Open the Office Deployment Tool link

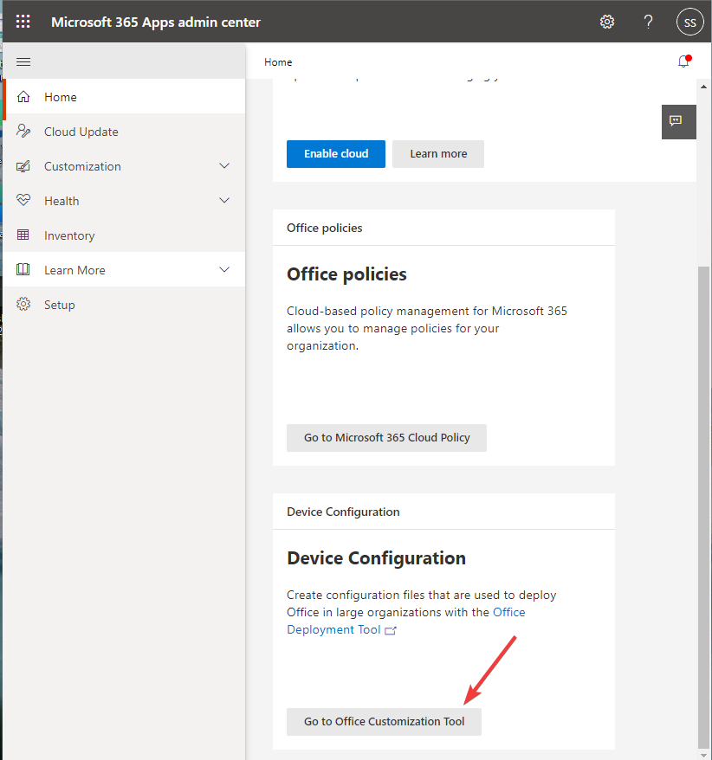pyautogui.click(x=333, y=630)
